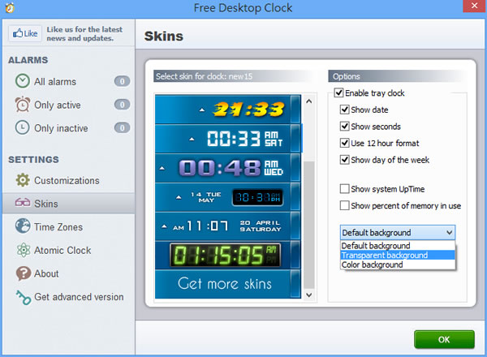487x357 pixels.
Task: Click the Get advanced version key icon
Action: (x=23, y=298)
